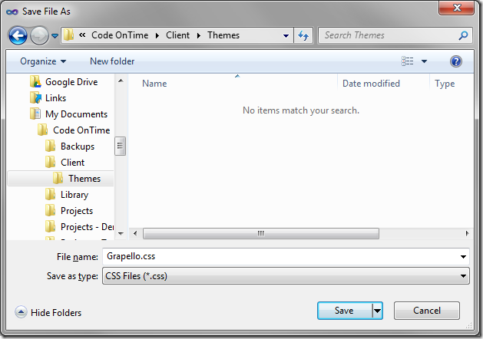The image size is (483, 339).
Task: Open arrow after Code OnTime breadcrumb
Action: coord(157,36)
